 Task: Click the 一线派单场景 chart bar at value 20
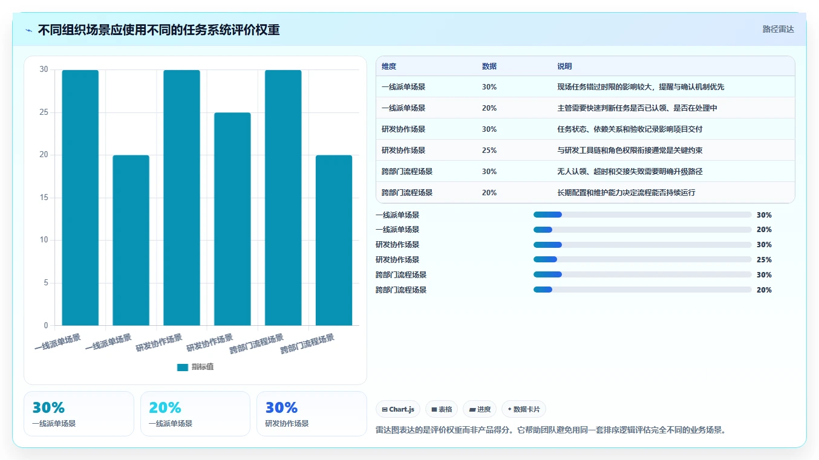click(131, 241)
